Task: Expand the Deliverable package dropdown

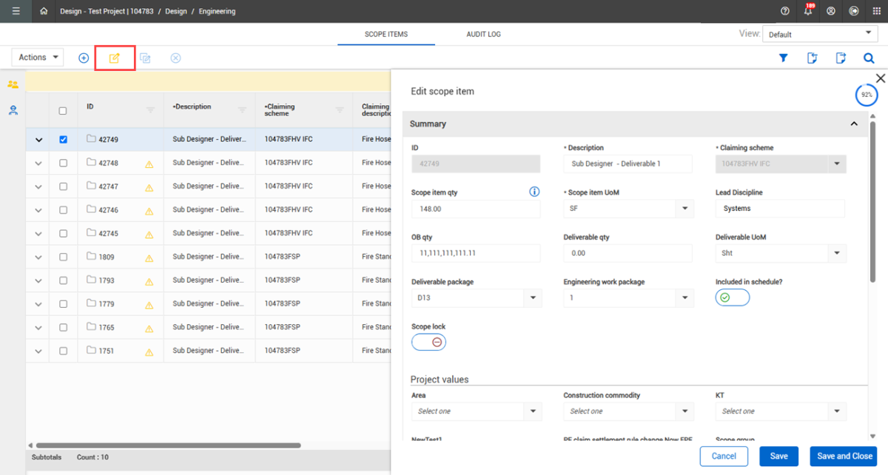Action: [532, 298]
